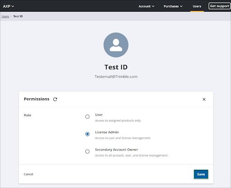231x188 pixels.
Task: Click the chevron next to Account
Action: pos(153,6)
